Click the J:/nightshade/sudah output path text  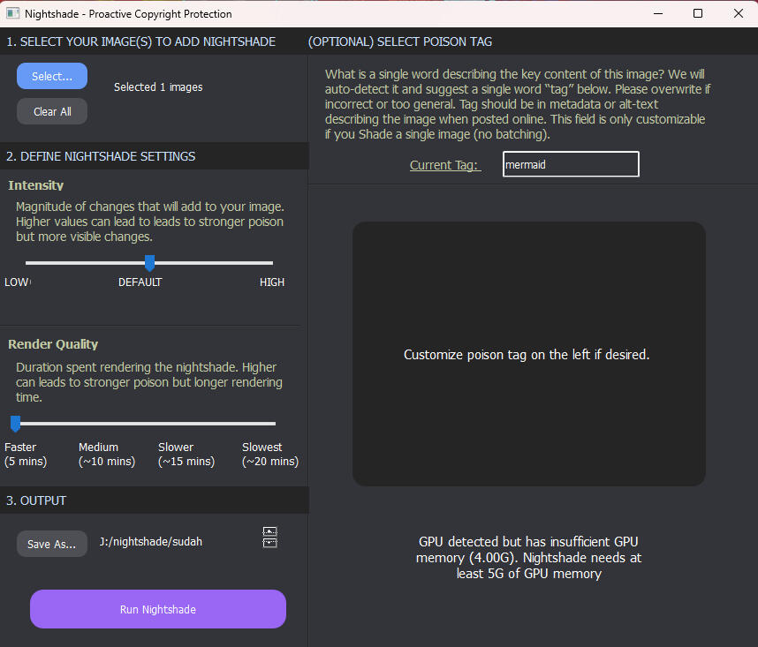[151, 541]
